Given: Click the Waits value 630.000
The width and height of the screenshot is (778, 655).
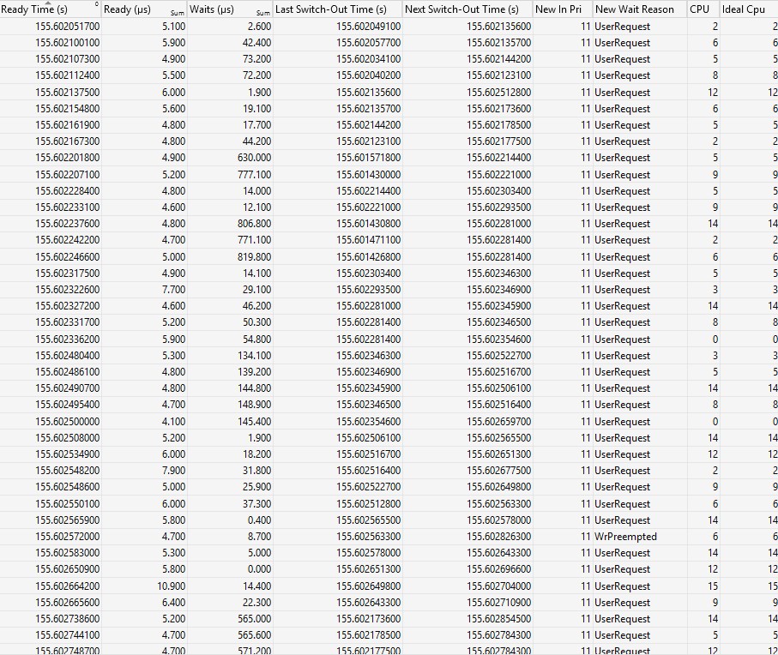Looking at the screenshot, I should coord(254,158).
